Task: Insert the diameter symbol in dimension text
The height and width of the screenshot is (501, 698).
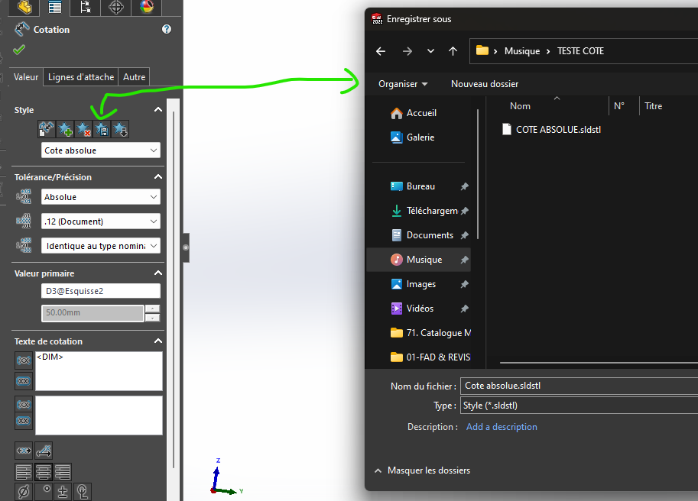Action: [24, 492]
